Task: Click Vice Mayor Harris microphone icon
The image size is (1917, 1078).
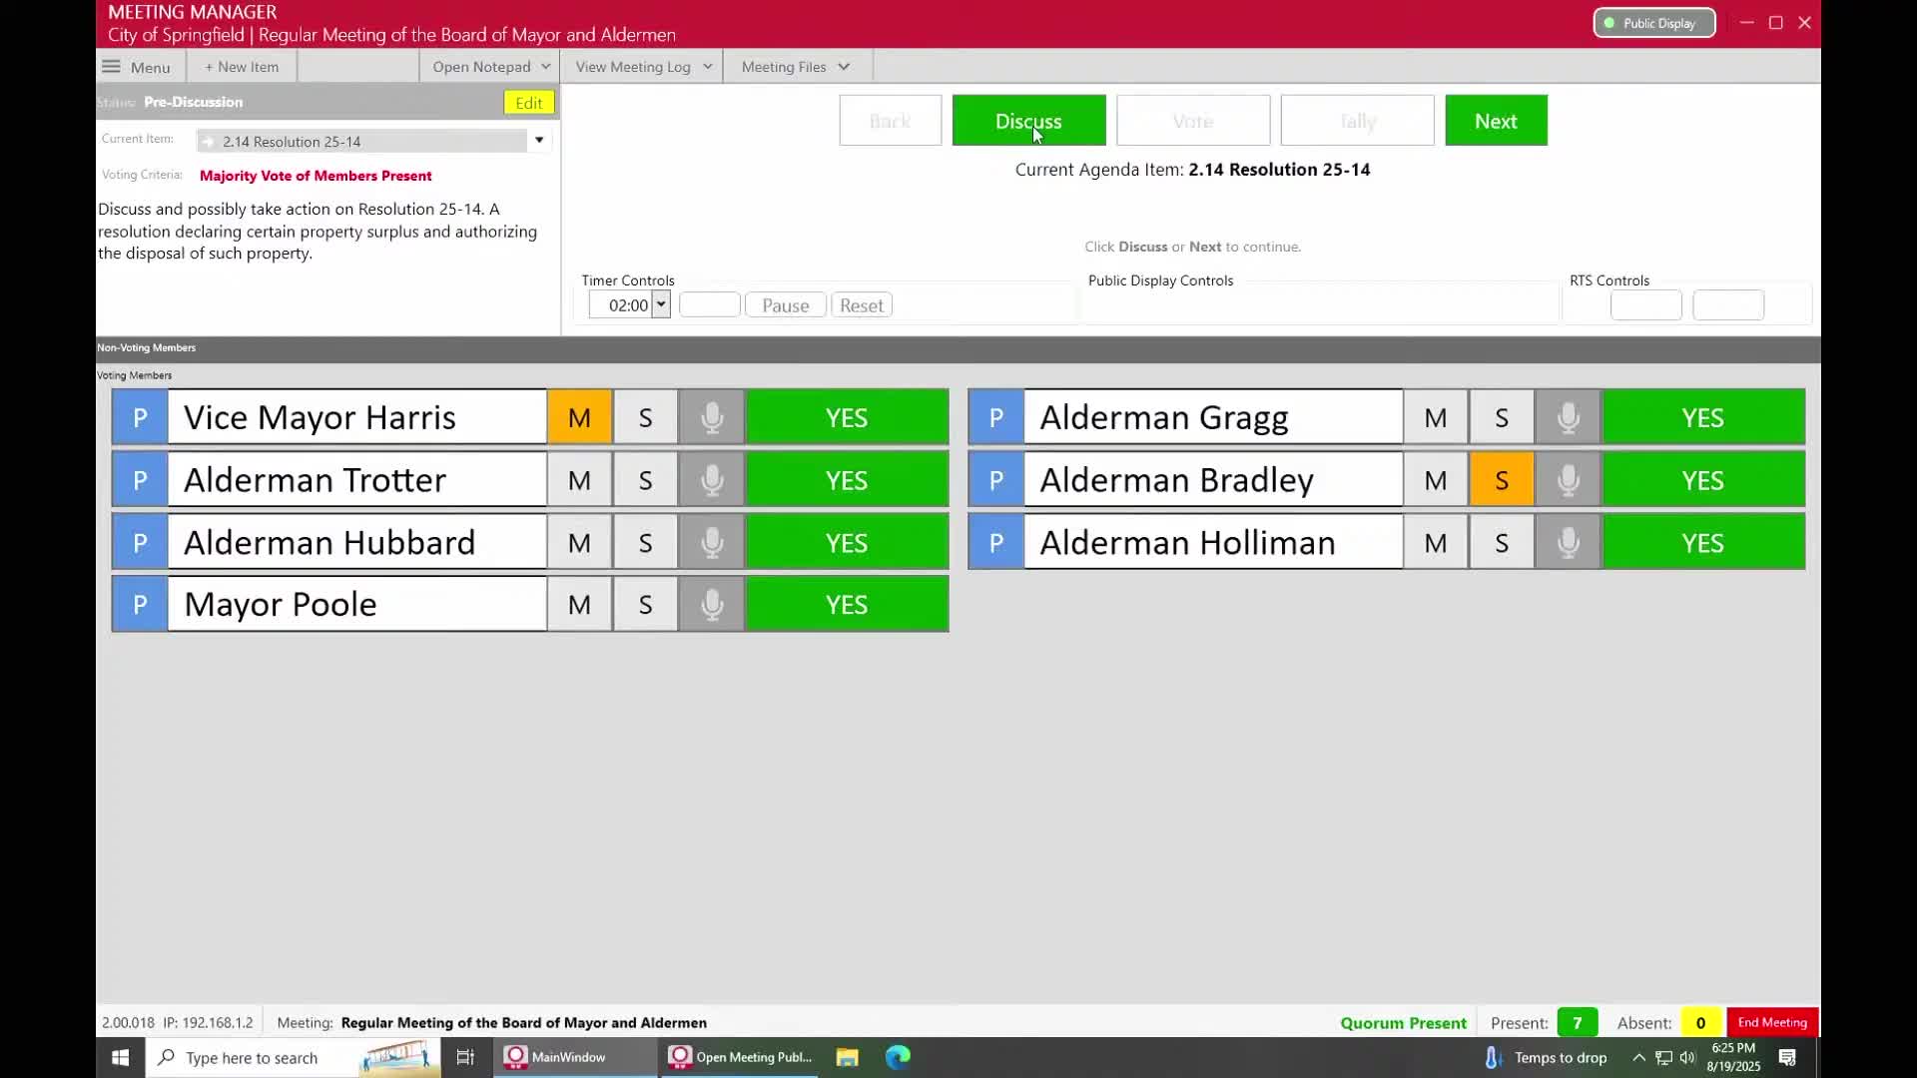Action: click(x=711, y=417)
